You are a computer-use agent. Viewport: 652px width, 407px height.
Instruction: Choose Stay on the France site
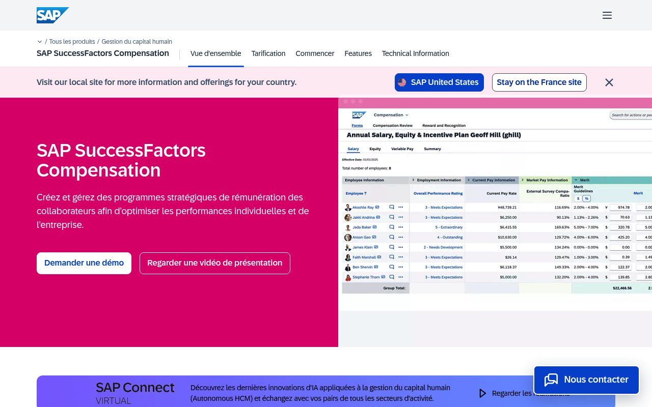tap(539, 82)
